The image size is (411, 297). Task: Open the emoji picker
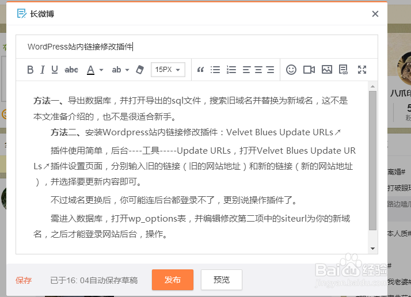pyautogui.click(x=291, y=70)
